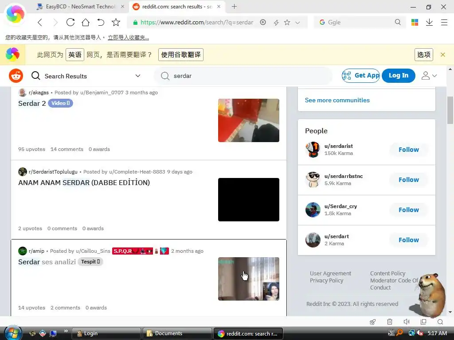
Task: Open the Serdar ses analizi post title
Action: [x=47, y=262]
